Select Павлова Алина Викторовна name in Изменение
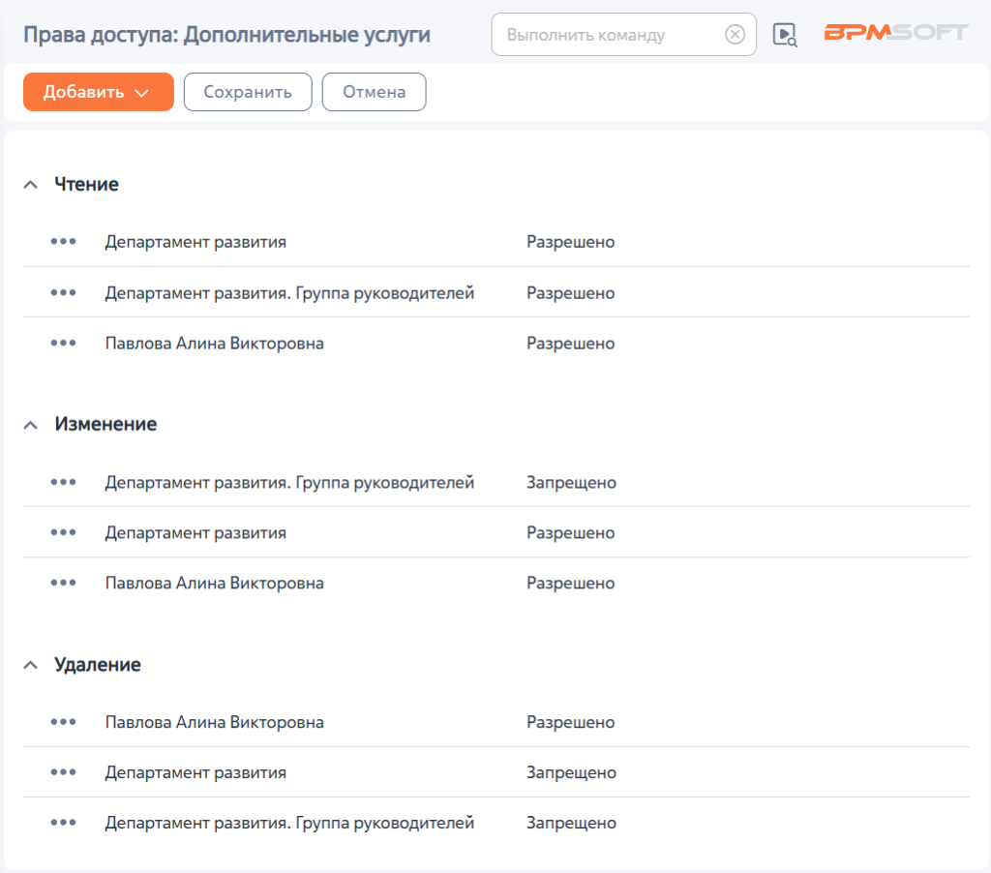This screenshot has width=991, height=873. coord(214,583)
